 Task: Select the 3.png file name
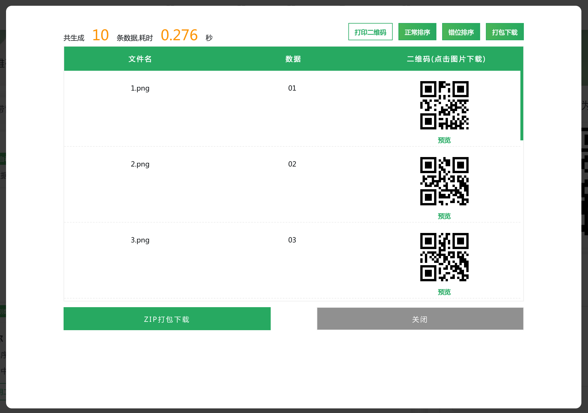point(140,240)
